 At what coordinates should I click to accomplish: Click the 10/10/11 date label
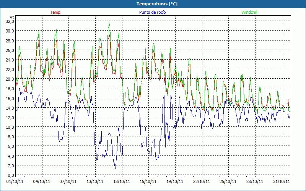click(x=95, y=181)
